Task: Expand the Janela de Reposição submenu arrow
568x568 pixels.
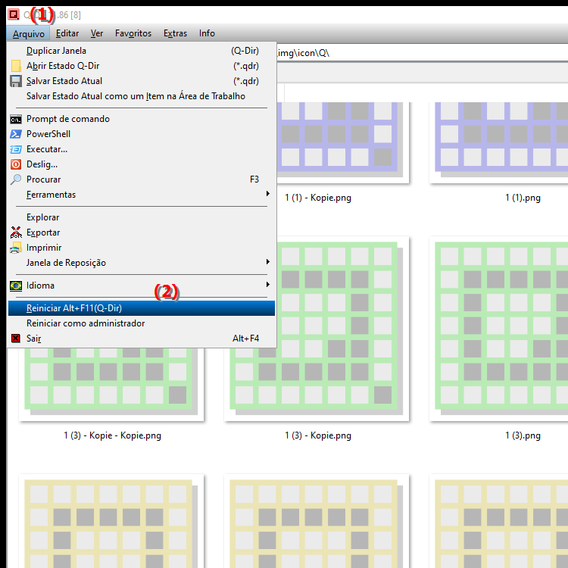Action: 267,262
